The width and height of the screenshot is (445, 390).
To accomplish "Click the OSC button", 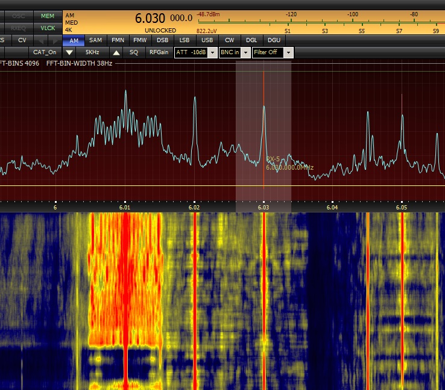I will pyautogui.click(x=19, y=16).
